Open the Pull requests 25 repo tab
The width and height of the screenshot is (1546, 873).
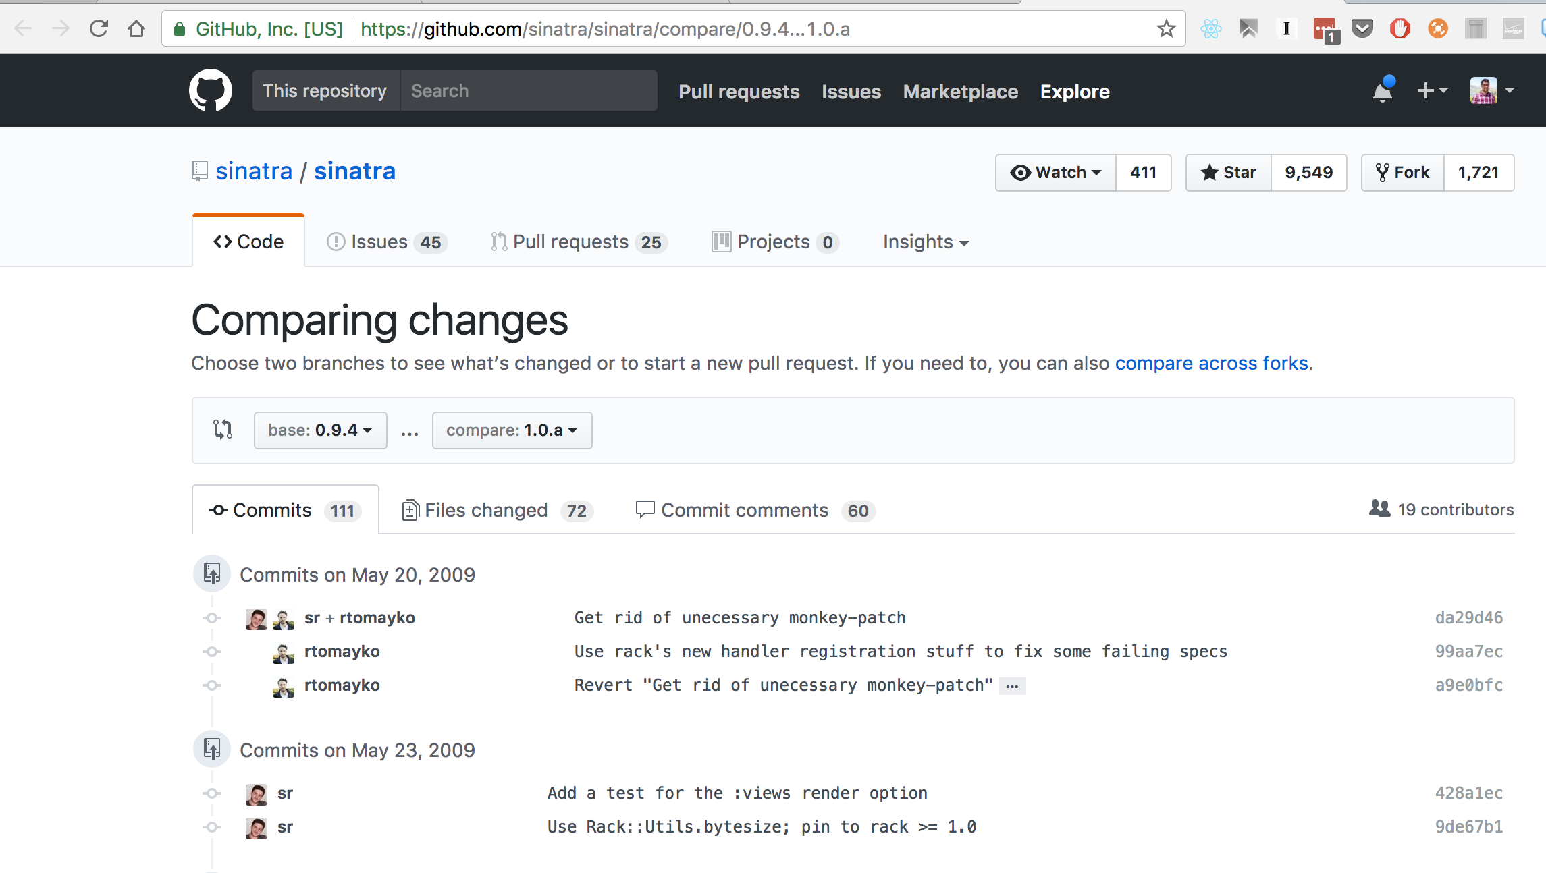coord(579,242)
